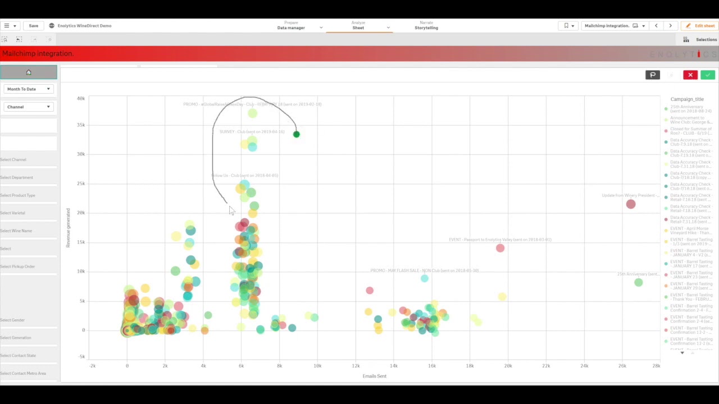Open the Month To Date dropdown

coord(29,89)
